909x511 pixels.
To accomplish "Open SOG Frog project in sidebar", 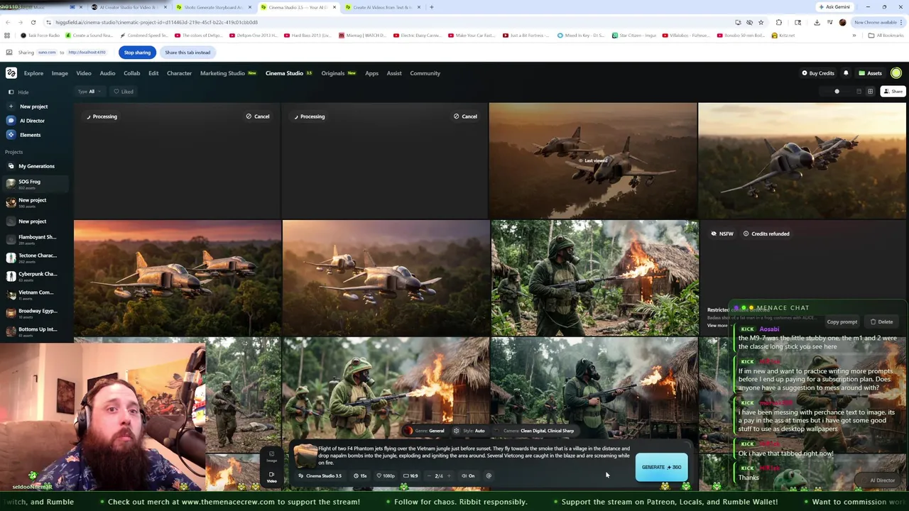I will pos(36,184).
